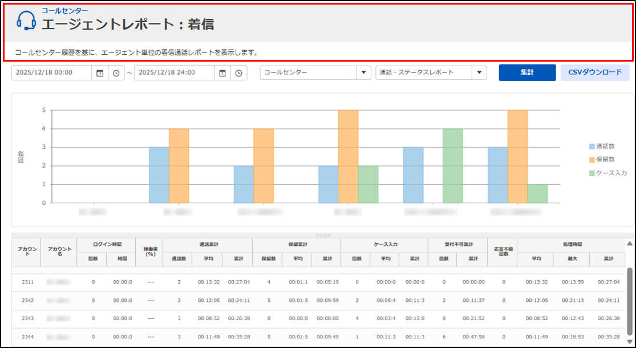636x348 pixels.
Task: Open the start time clock picker
Action: tap(116, 73)
